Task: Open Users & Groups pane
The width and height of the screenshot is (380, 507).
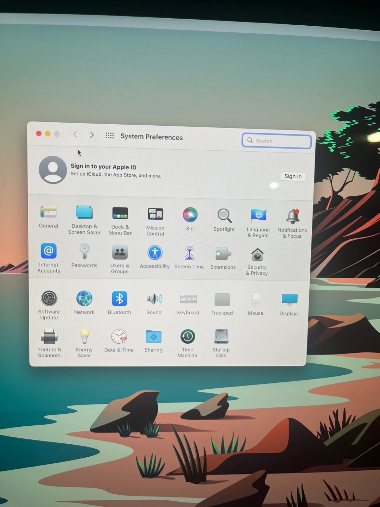Action: tap(120, 252)
